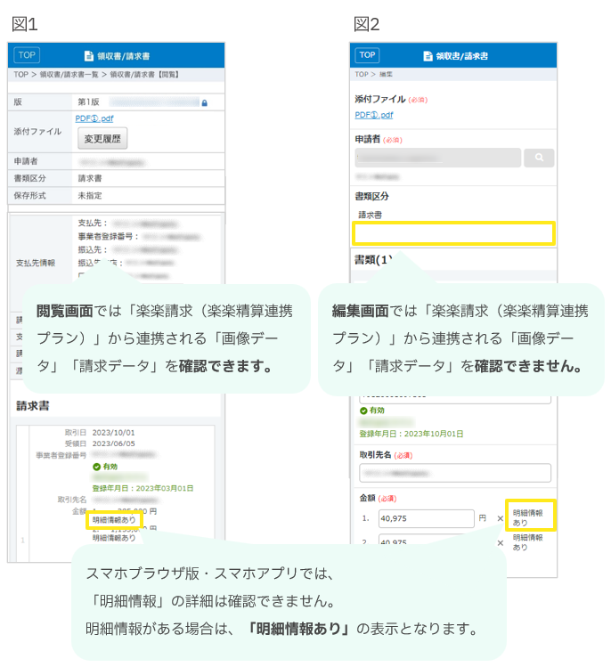The width and height of the screenshot is (611, 667).
Task: Delete amount row 2 with its × icon
Action: pyautogui.click(x=501, y=543)
